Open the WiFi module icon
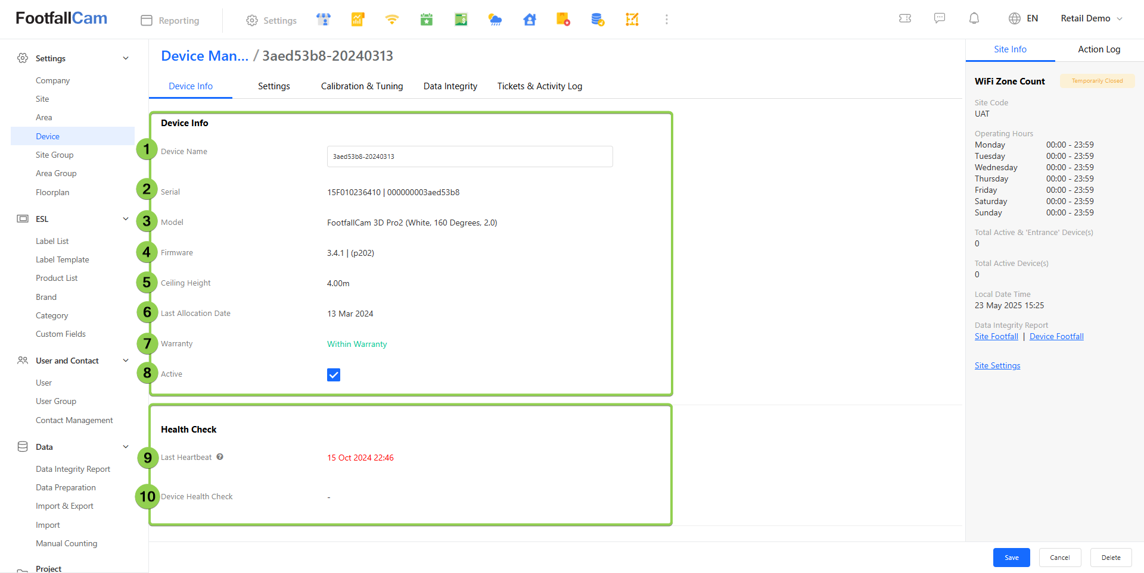Image resolution: width=1144 pixels, height=573 pixels. 391,20
